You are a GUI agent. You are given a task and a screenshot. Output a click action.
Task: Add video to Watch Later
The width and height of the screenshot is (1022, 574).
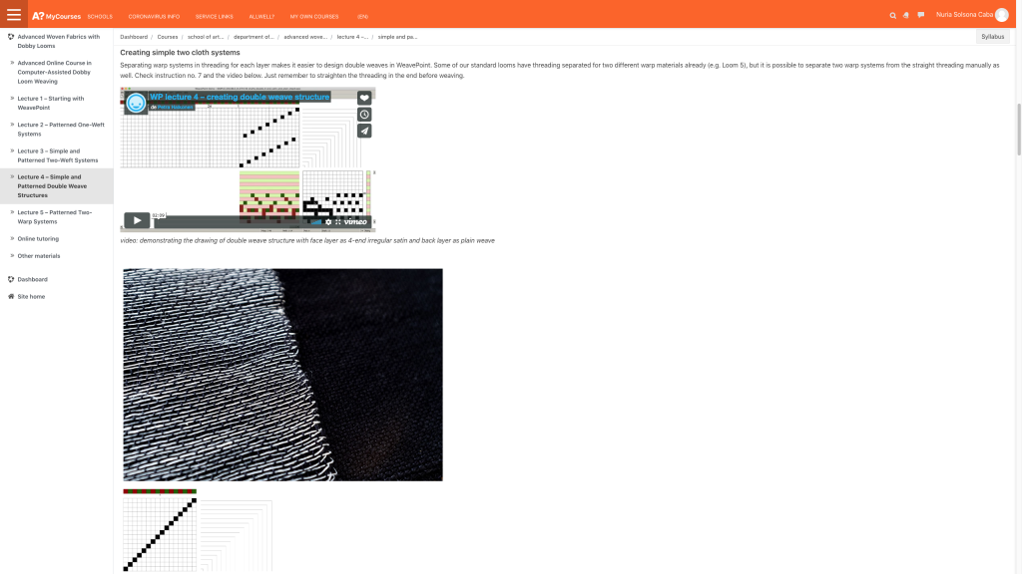click(x=364, y=114)
